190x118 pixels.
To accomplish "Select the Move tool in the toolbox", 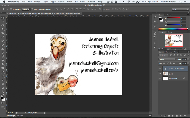I will point(3,18).
